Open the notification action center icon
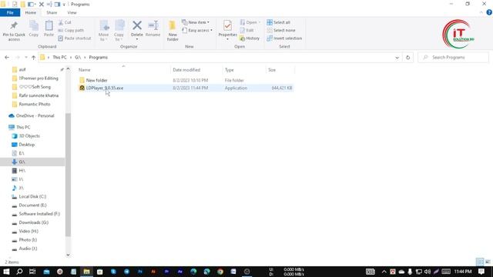 coord(481,272)
